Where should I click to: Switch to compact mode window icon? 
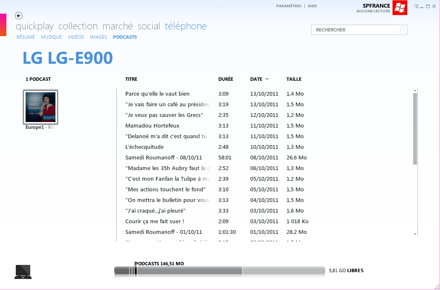pyautogui.click(x=417, y=6)
